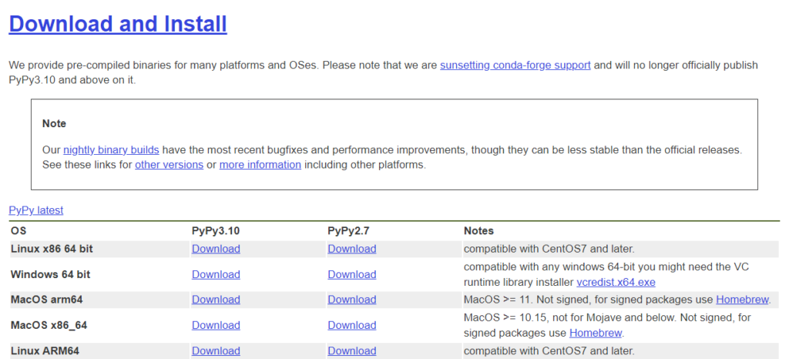Open the Download and Install heading link
This screenshot has height=359, width=789.
[118, 24]
